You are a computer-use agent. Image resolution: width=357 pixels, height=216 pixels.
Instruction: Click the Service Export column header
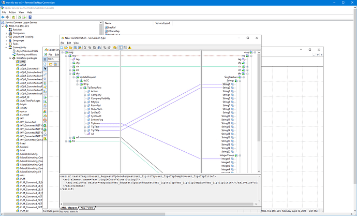click(162, 23)
